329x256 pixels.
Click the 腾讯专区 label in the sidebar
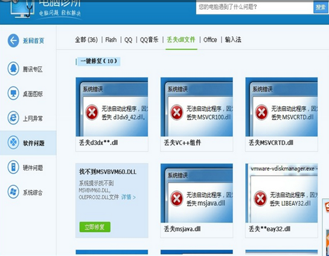coord(33,69)
